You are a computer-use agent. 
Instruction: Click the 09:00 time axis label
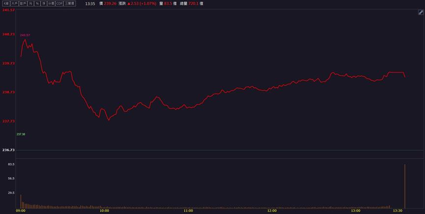(21, 211)
